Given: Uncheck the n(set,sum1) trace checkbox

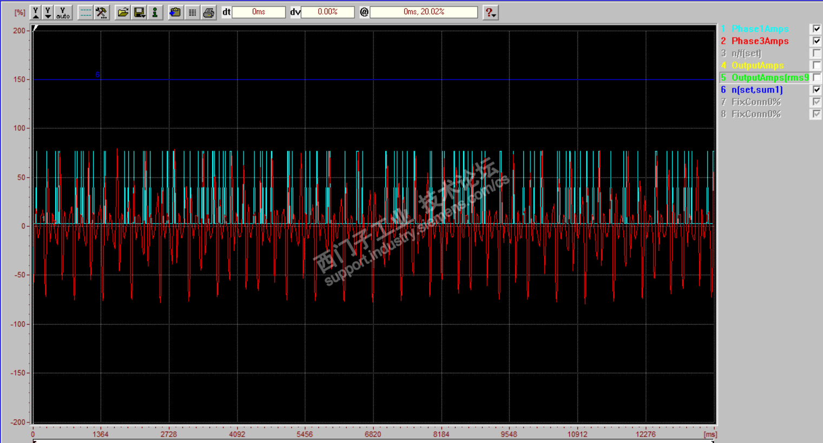Looking at the screenshot, I should point(817,90).
